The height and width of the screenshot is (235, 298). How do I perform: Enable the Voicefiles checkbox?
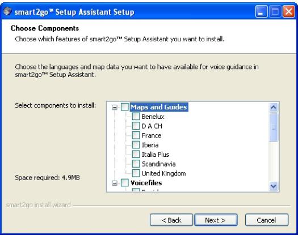(124, 183)
